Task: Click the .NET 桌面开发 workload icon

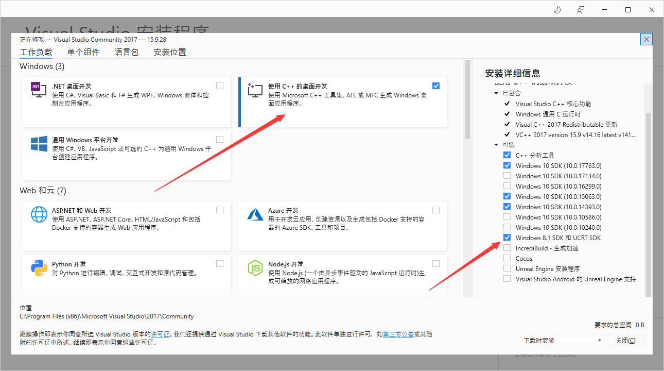Action: [39, 91]
